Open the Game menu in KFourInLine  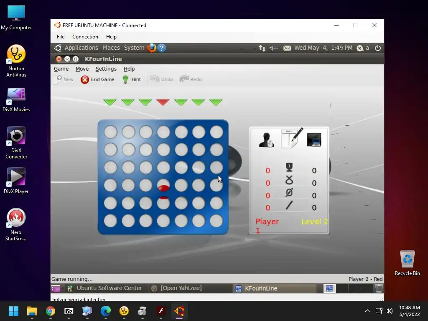pos(61,69)
